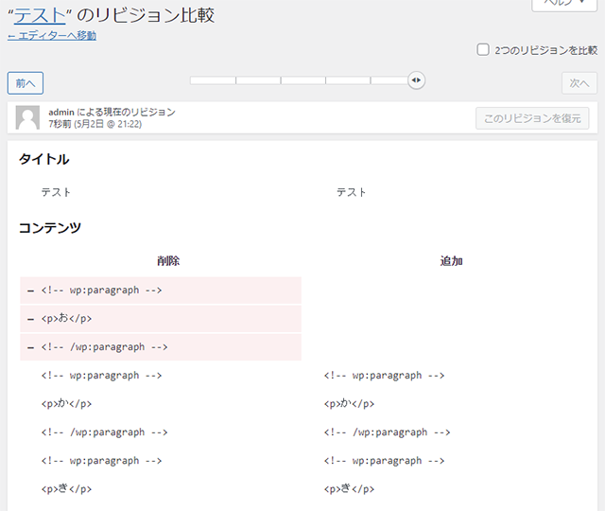
Task: Click right column line "<p>か</p>"
Action: 349,404
